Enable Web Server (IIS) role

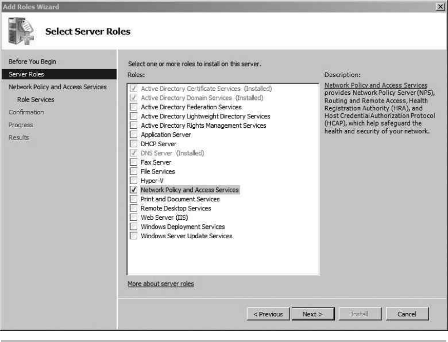click(x=133, y=217)
